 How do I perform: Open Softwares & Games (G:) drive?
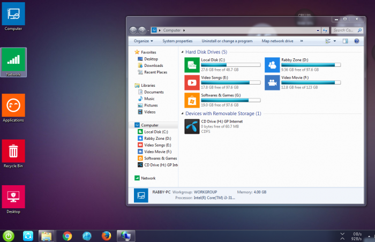(192, 100)
